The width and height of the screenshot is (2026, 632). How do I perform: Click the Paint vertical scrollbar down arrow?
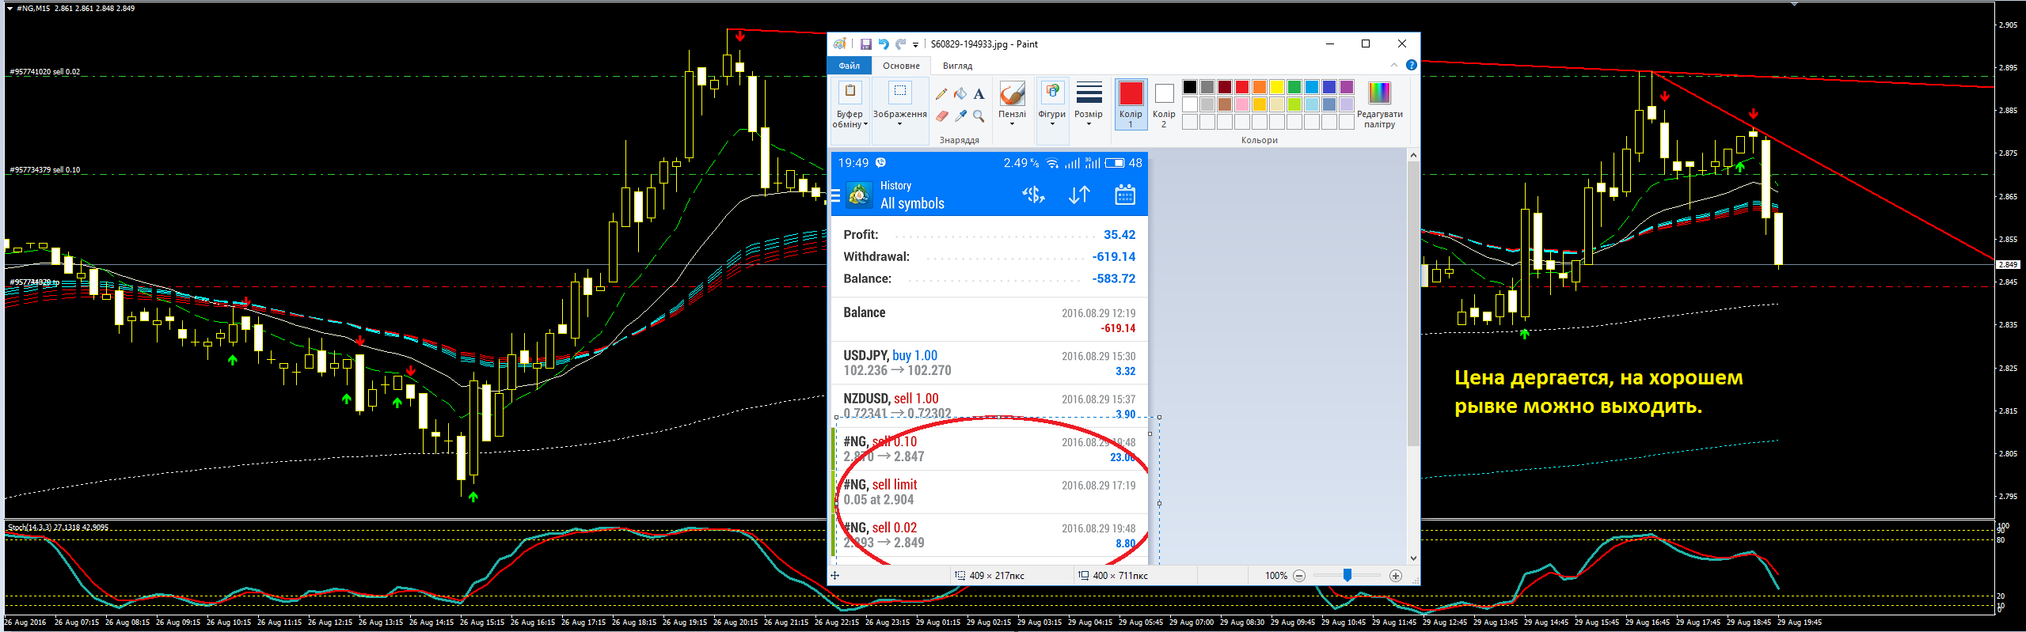(1413, 558)
